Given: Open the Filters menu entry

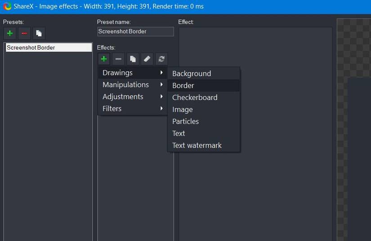Looking at the screenshot, I should [x=133, y=108].
